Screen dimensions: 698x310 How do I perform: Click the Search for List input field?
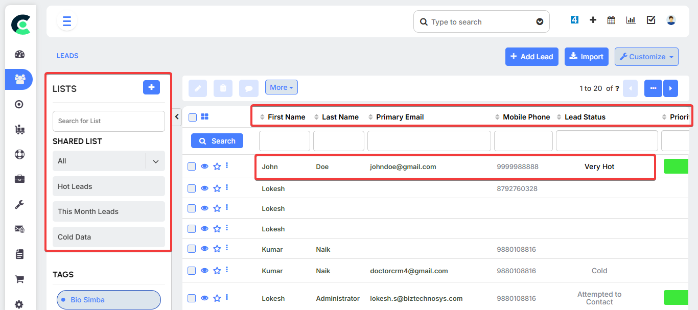(x=108, y=121)
